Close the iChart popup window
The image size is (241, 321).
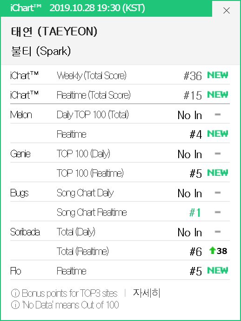[x=227, y=10]
